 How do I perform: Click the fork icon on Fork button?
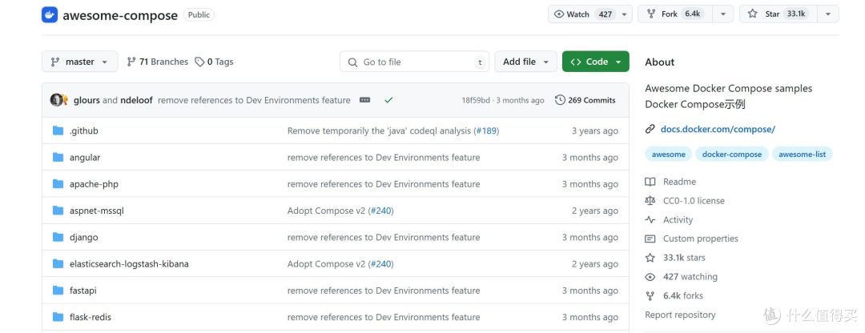tap(651, 14)
